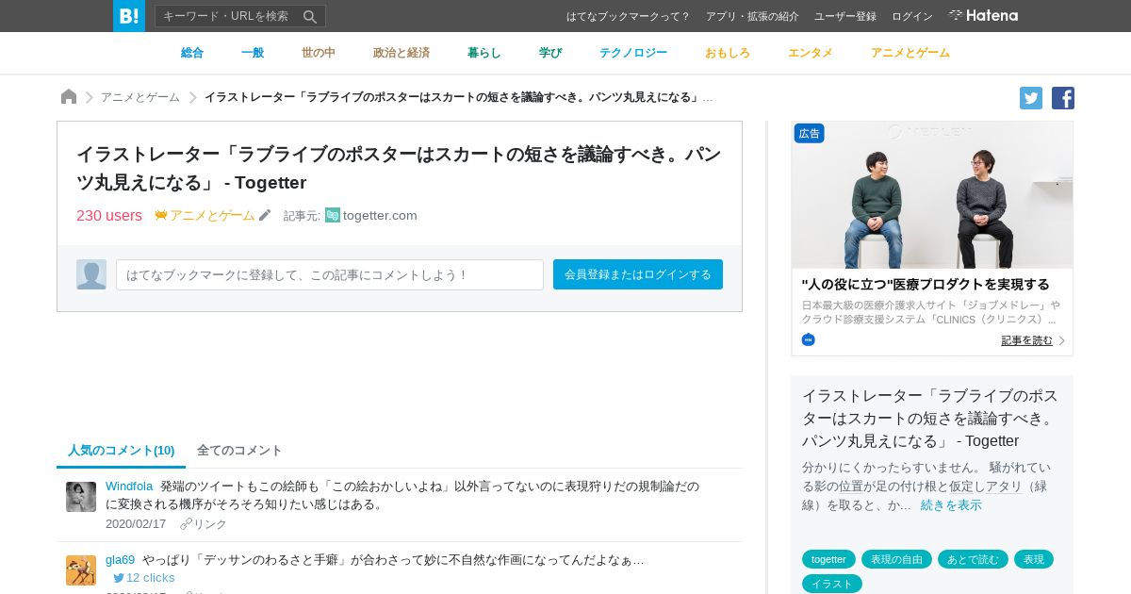1131x594 pixels.
Task: Select アニメとゲーム in the top navigation
Action: click(x=910, y=53)
